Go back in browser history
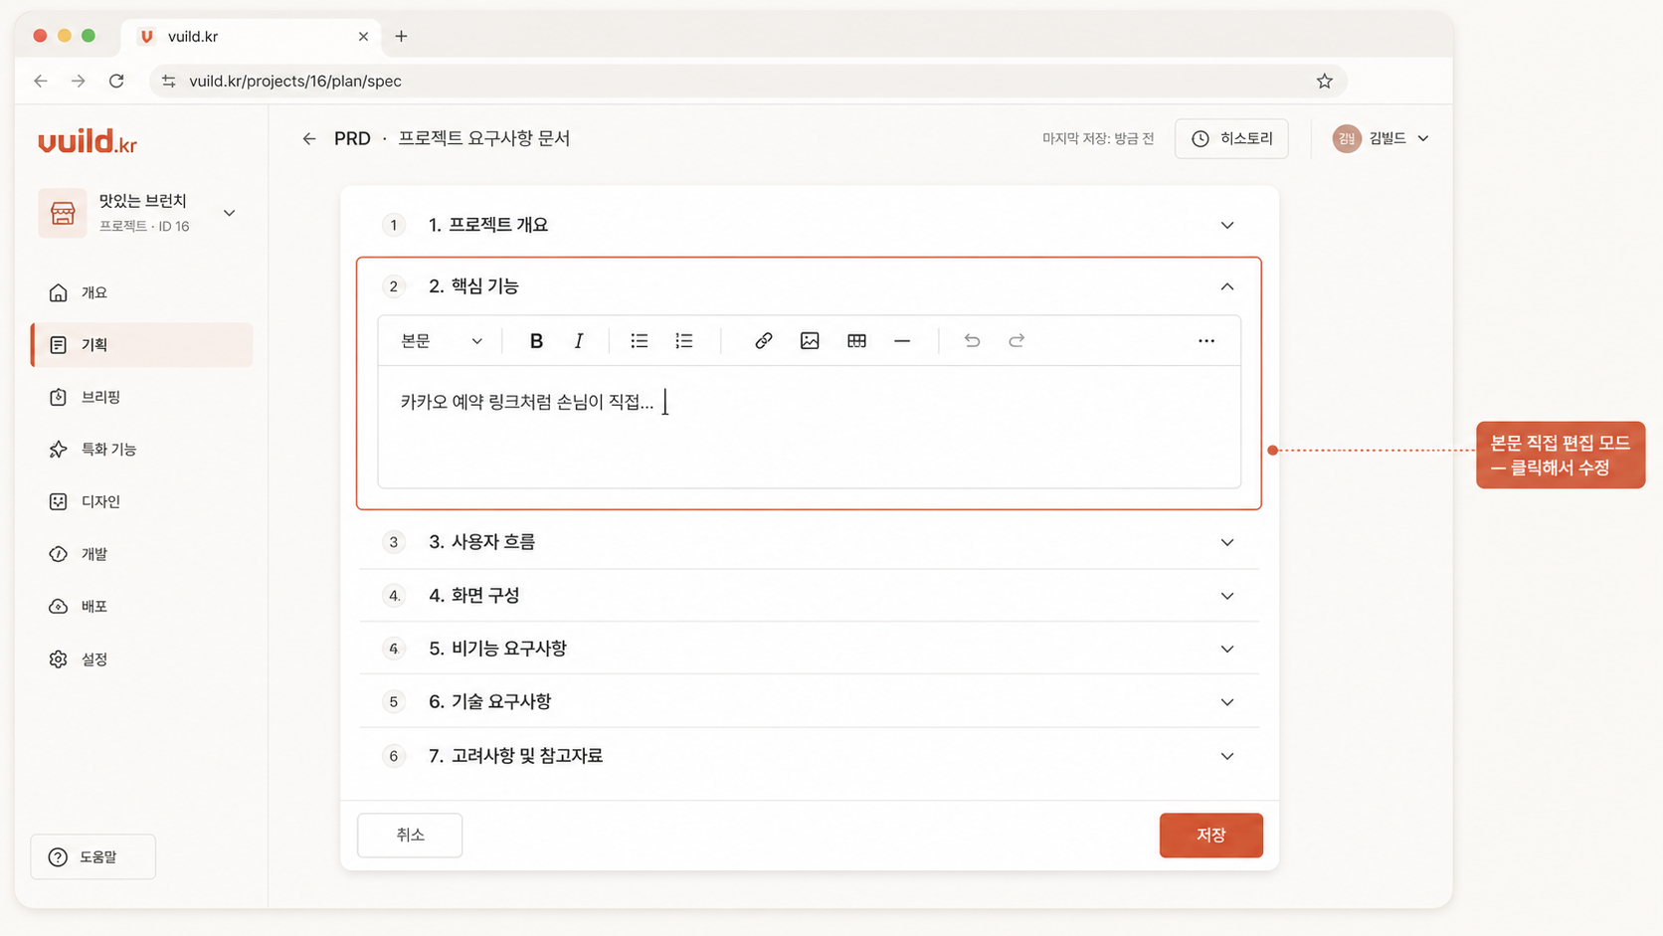Viewport: 1663px width, 936px height. pos(41,82)
